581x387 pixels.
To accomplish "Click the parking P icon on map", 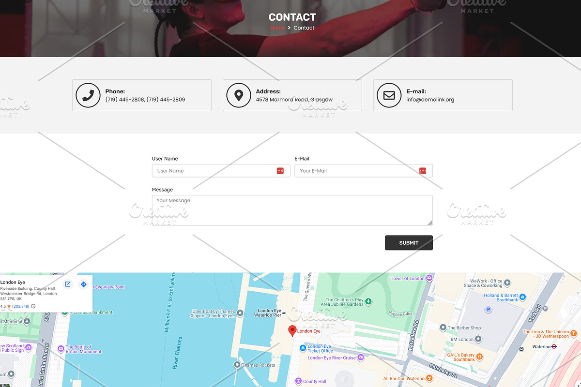I will click(x=489, y=309).
